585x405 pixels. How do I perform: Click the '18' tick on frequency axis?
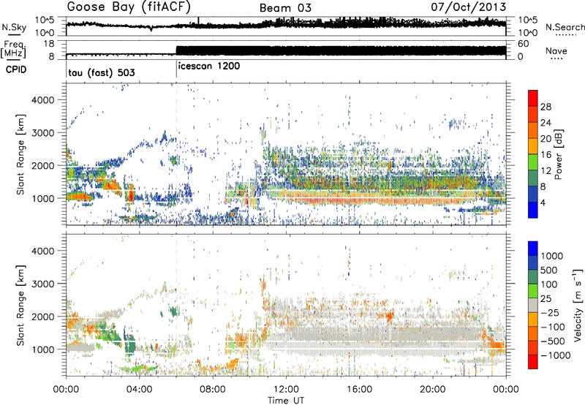[48, 43]
